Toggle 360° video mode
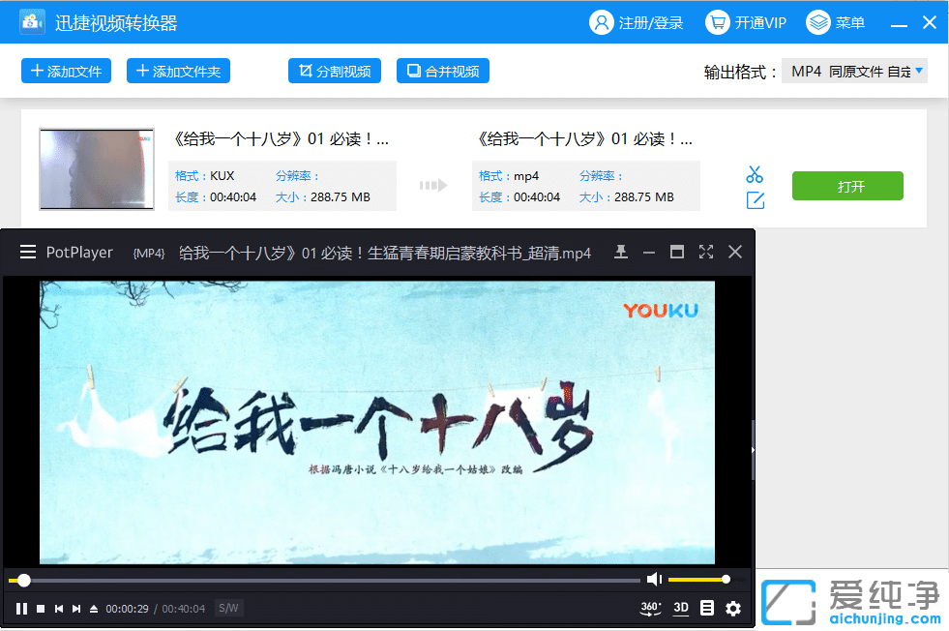The width and height of the screenshot is (949, 631). point(651,608)
